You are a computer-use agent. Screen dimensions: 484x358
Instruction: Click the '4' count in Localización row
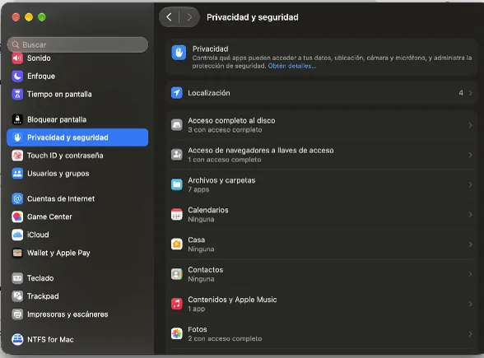[x=461, y=93]
